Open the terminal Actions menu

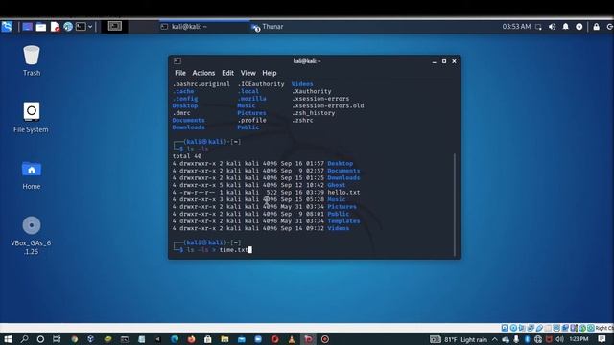203,73
